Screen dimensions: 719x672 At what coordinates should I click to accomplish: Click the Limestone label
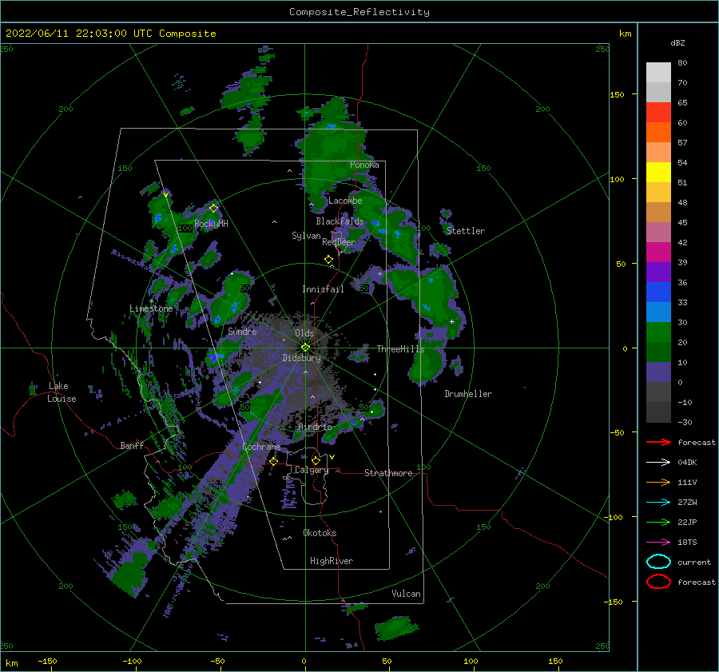[x=151, y=308]
